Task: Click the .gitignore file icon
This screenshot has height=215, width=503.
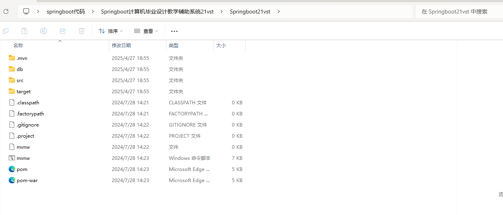Action: coord(12,125)
